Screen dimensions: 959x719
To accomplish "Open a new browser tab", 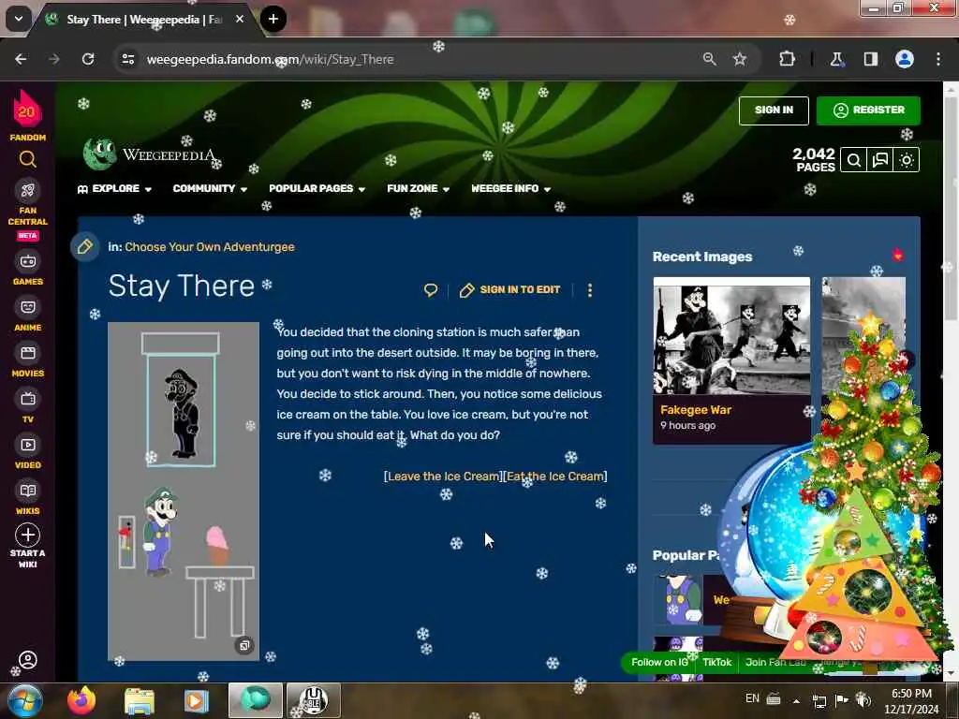I will pyautogui.click(x=273, y=19).
